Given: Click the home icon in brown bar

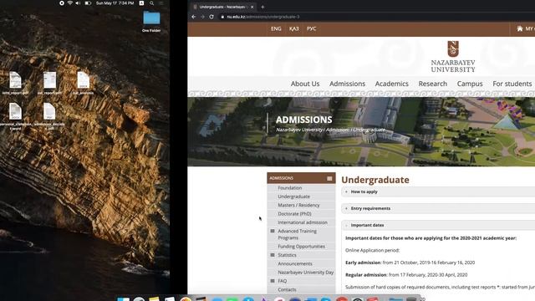Looking at the screenshot, I should [520, 28].
